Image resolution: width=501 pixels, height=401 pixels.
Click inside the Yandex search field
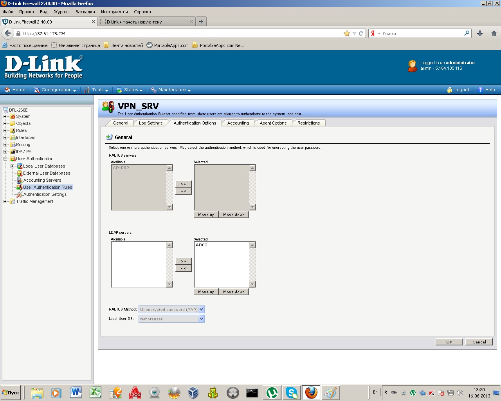[422, 34]
